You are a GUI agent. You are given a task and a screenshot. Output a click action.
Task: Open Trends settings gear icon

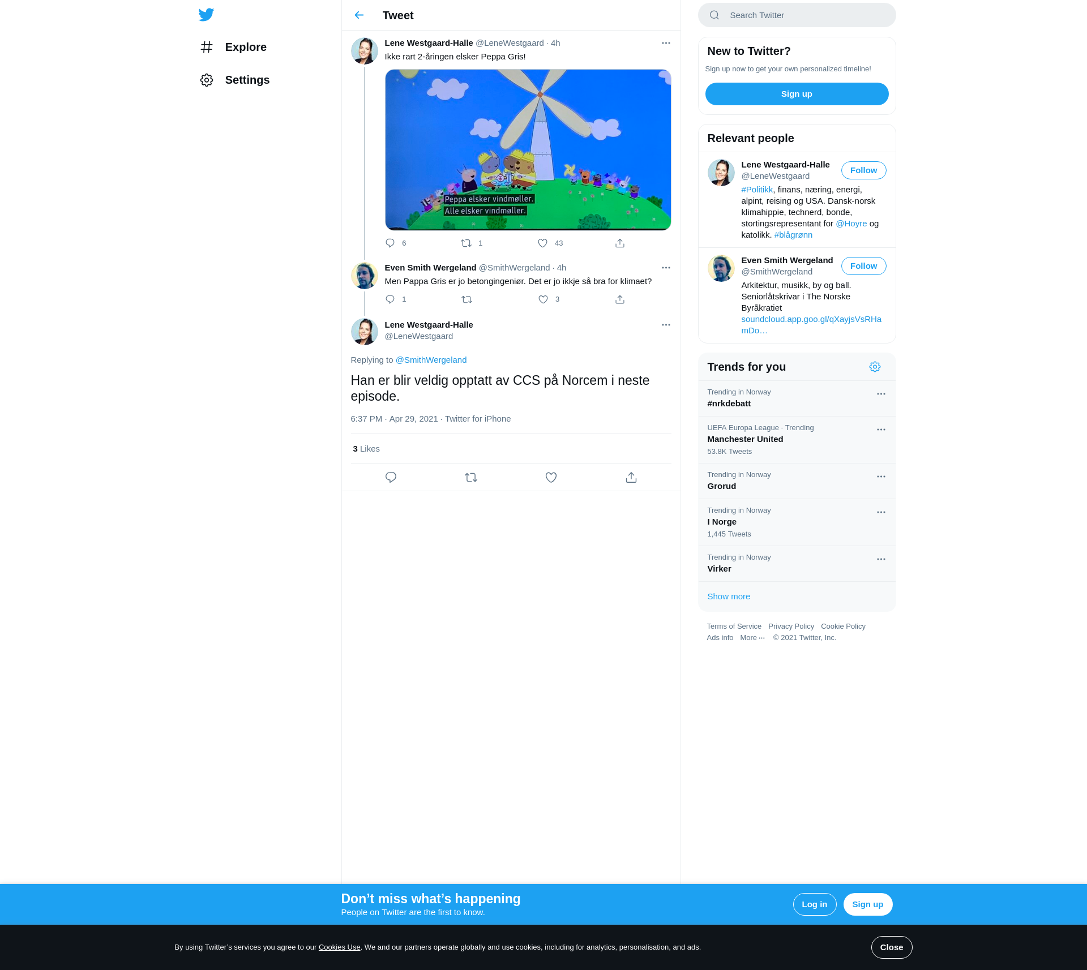tap(875, 367)
